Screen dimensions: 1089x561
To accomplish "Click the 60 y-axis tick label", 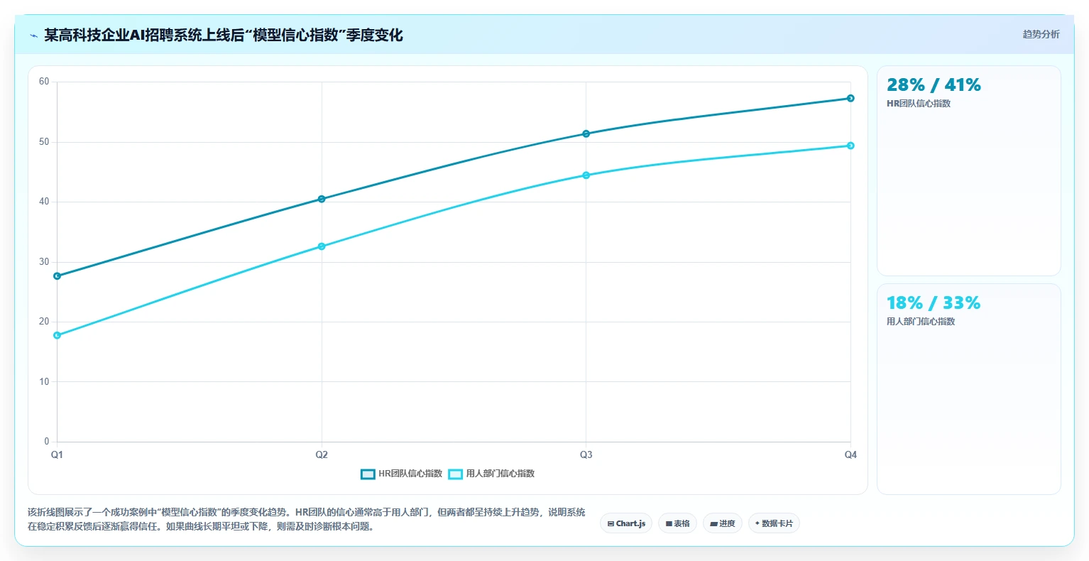I will [x=44, y=82].
